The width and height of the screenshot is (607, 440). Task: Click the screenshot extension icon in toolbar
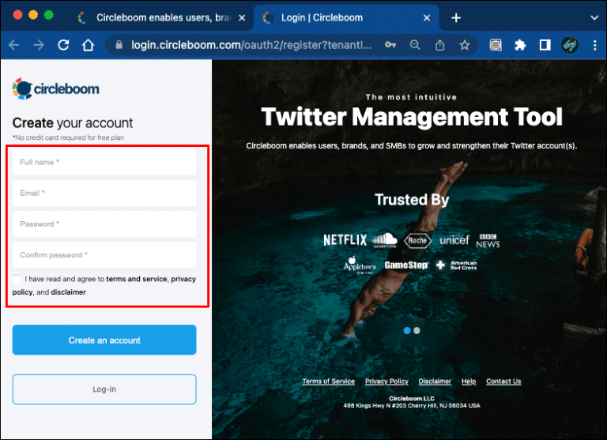(x=496, y=45)
